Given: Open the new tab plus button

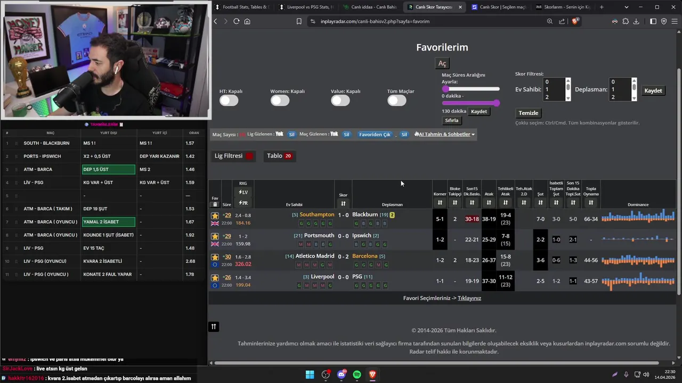Looking at the screenshot, I should (x=602, y=7).
